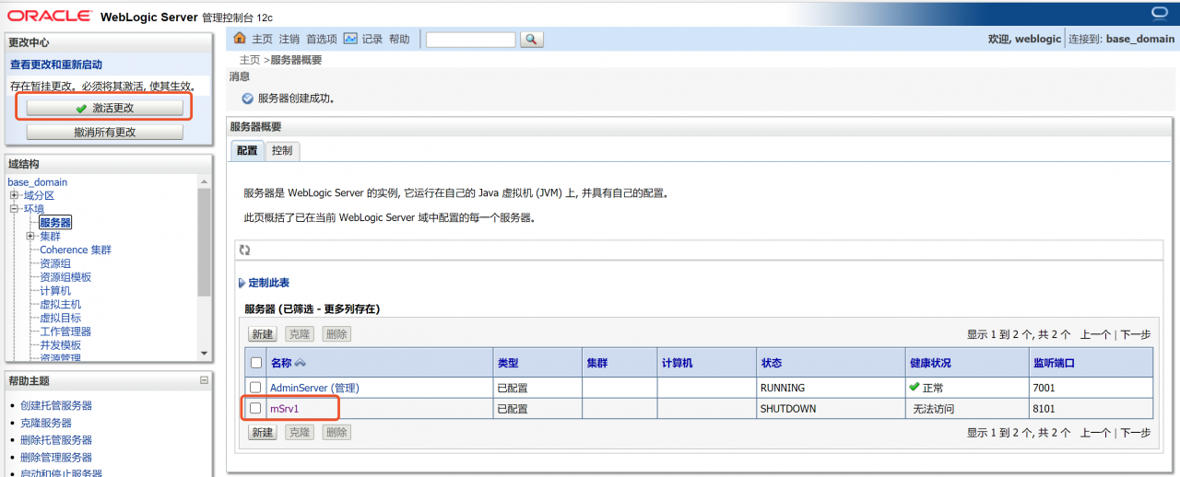Image resolution: width=1180 pixels, height=477 pixels.
Task: Select 虚拟主机 in the tree
Action: click(60, 304)
